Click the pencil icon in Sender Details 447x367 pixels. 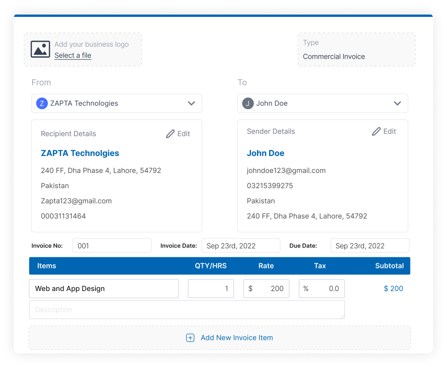click(x=376, y=132)
